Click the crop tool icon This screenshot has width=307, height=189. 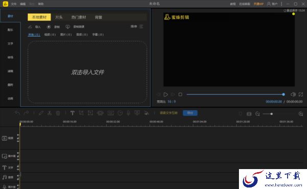pyautogui.click(x=81, y=113)
